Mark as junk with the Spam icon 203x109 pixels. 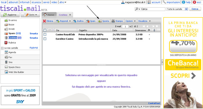(88, 21)
